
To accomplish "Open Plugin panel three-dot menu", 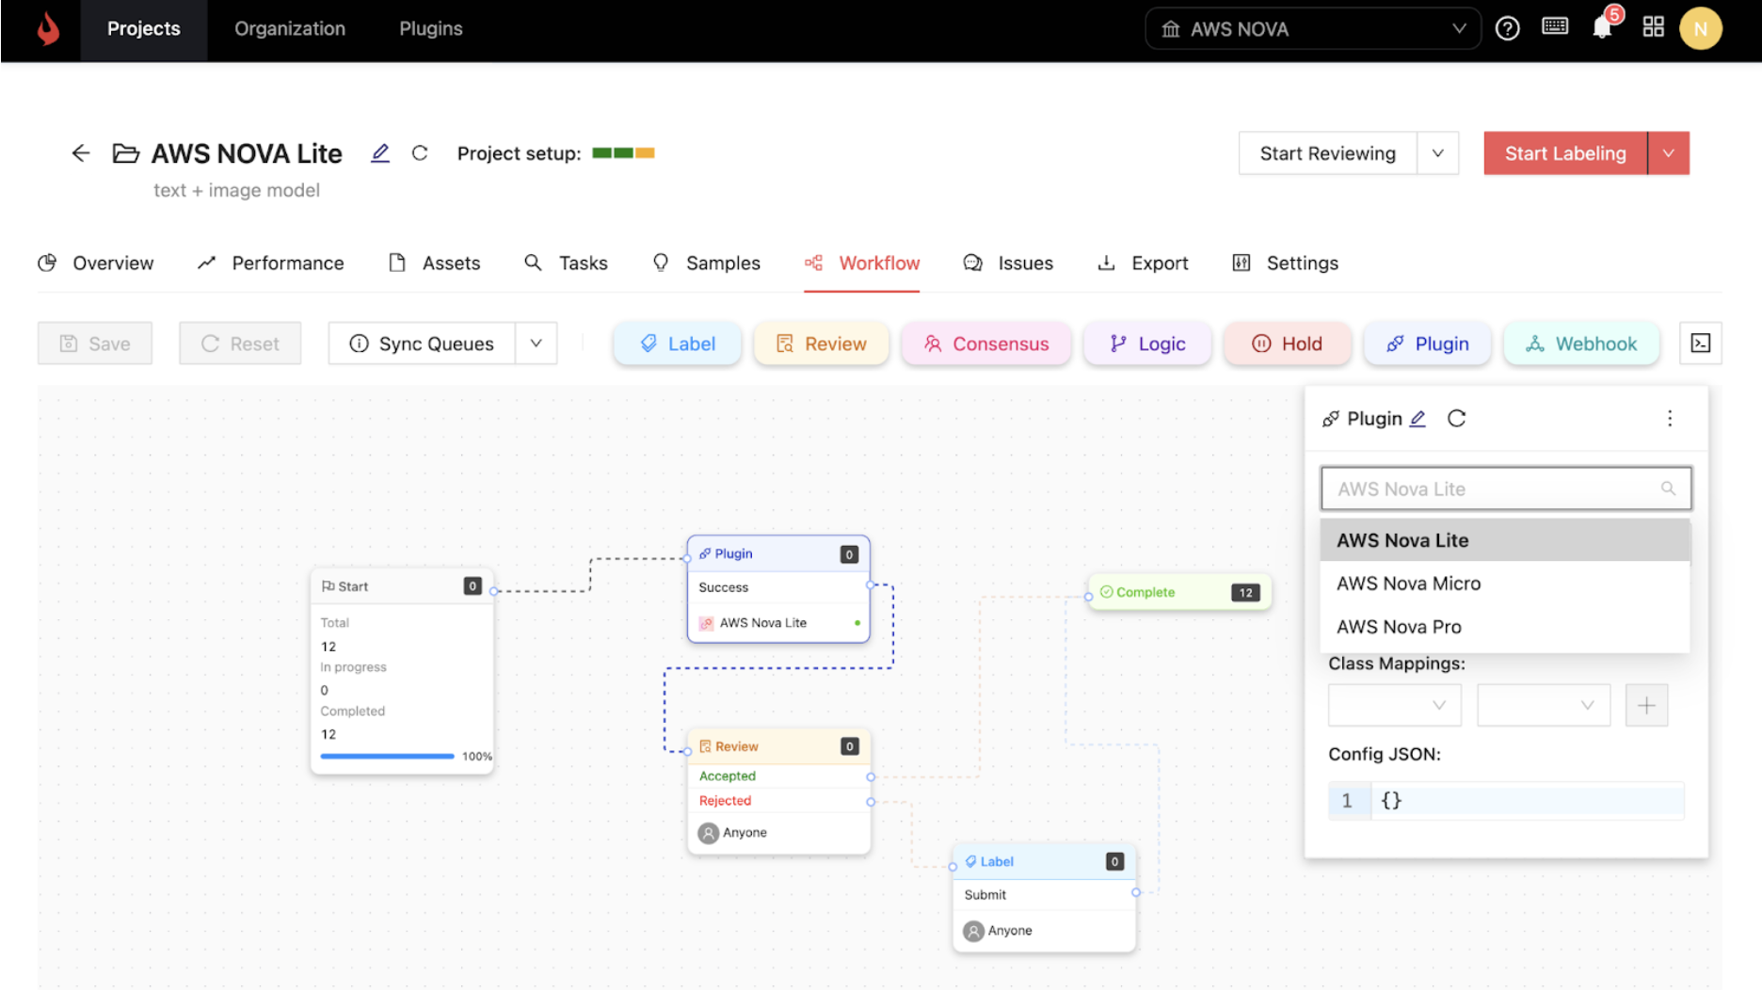I will pos(1670,419).
